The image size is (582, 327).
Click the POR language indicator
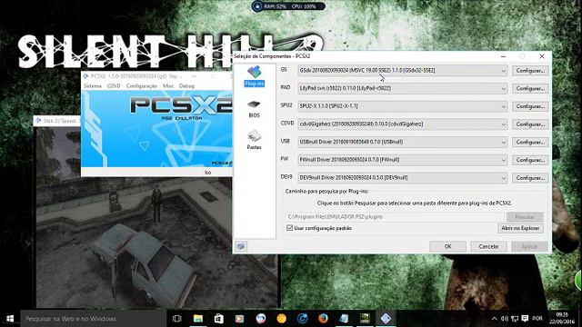click(x=537, y=319)
